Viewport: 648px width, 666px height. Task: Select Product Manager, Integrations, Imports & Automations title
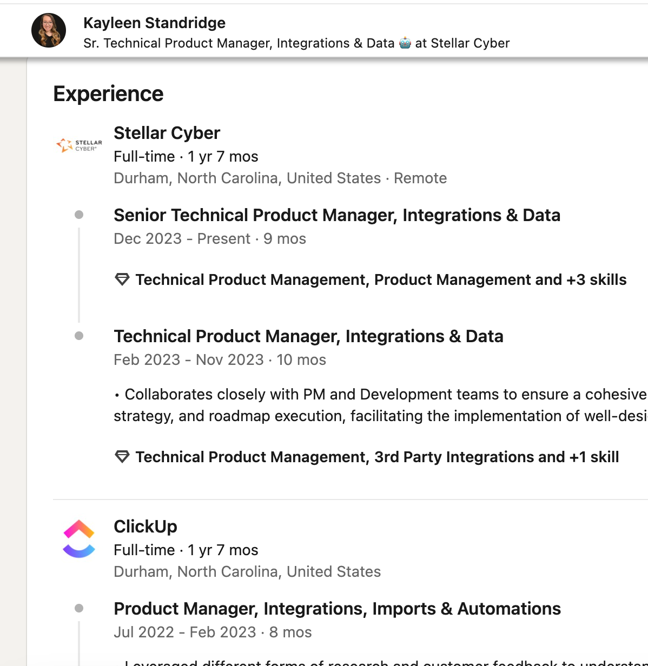point(337,609)
